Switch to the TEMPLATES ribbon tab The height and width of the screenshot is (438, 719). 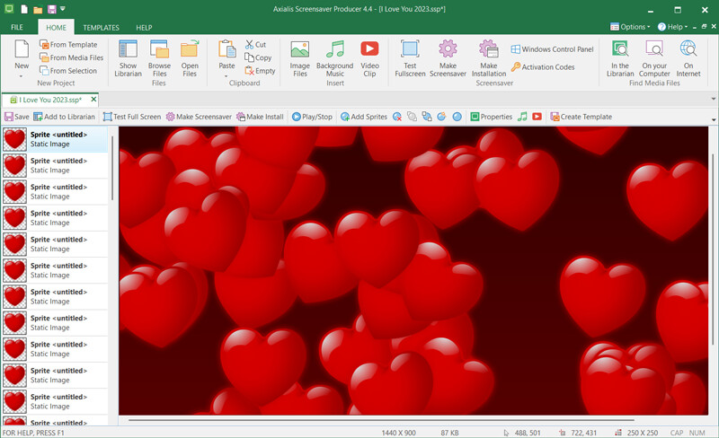tap(101, 28)
